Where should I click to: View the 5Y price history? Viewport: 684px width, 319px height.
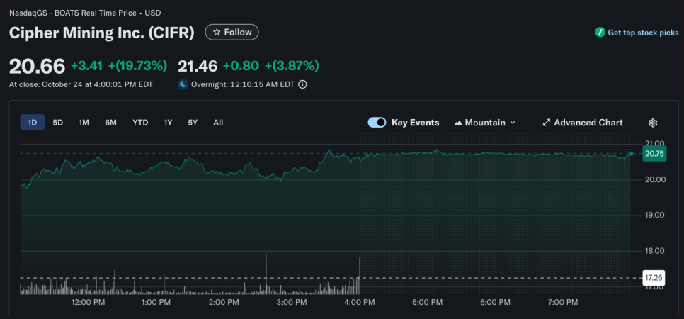(193, 123)
